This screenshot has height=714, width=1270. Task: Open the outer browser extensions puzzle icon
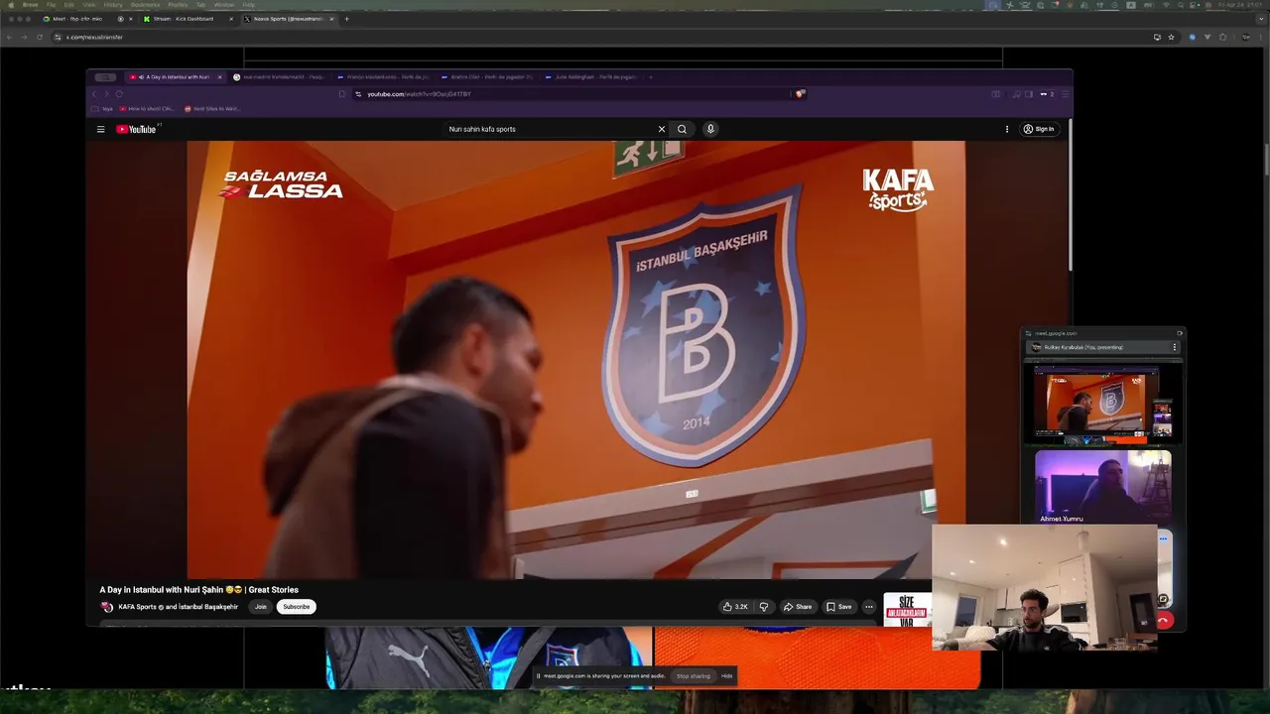click(x=1222, y=37)
